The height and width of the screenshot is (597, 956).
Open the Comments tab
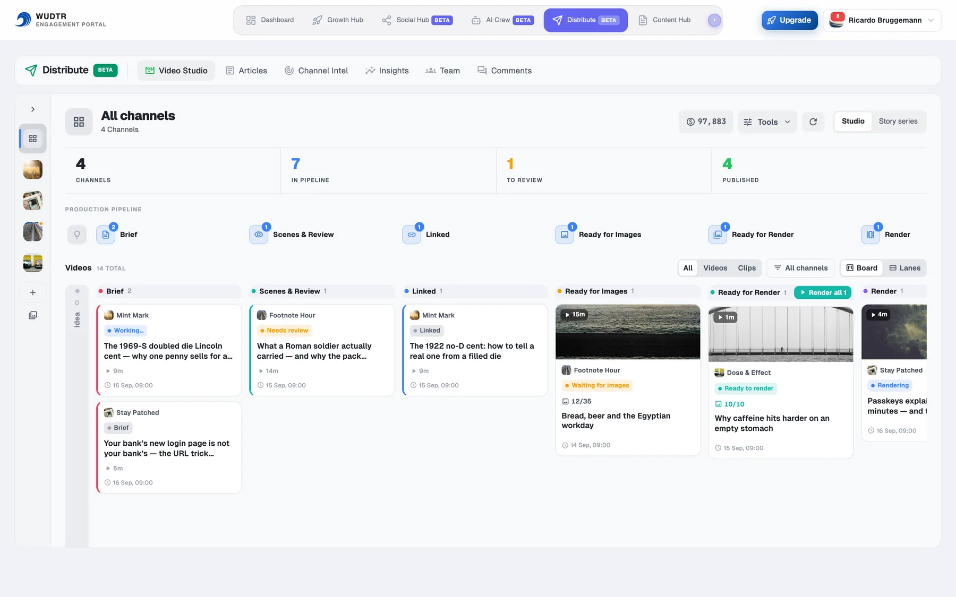click(x=505, y=71)
